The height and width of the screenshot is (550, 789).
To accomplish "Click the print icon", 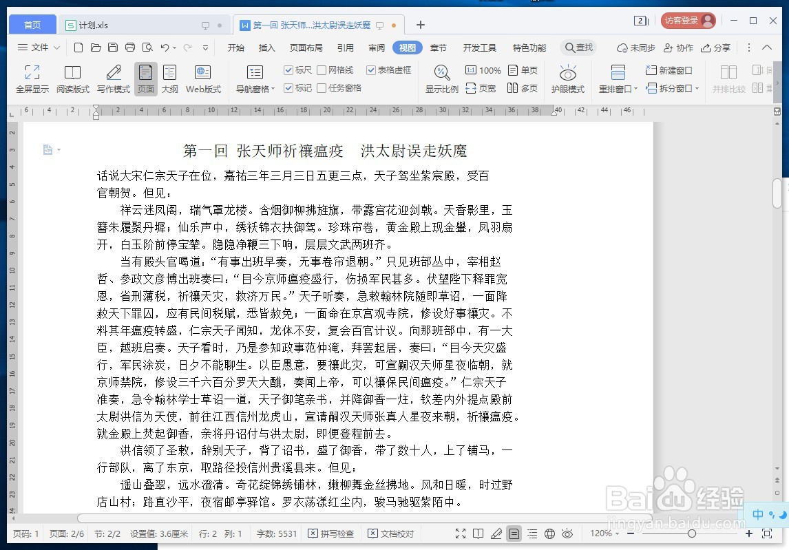I will pyautogui.click(x=130, y=47).
